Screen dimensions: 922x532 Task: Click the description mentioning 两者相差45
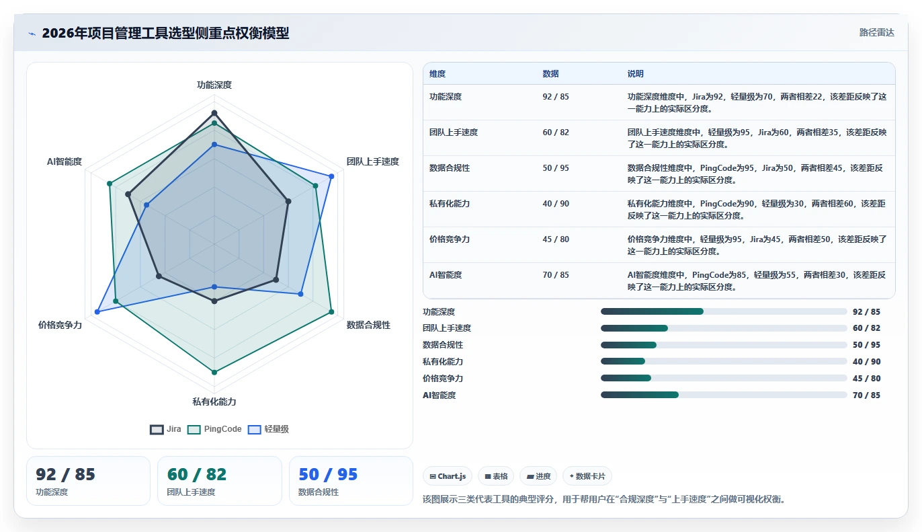tap(757, 174)
